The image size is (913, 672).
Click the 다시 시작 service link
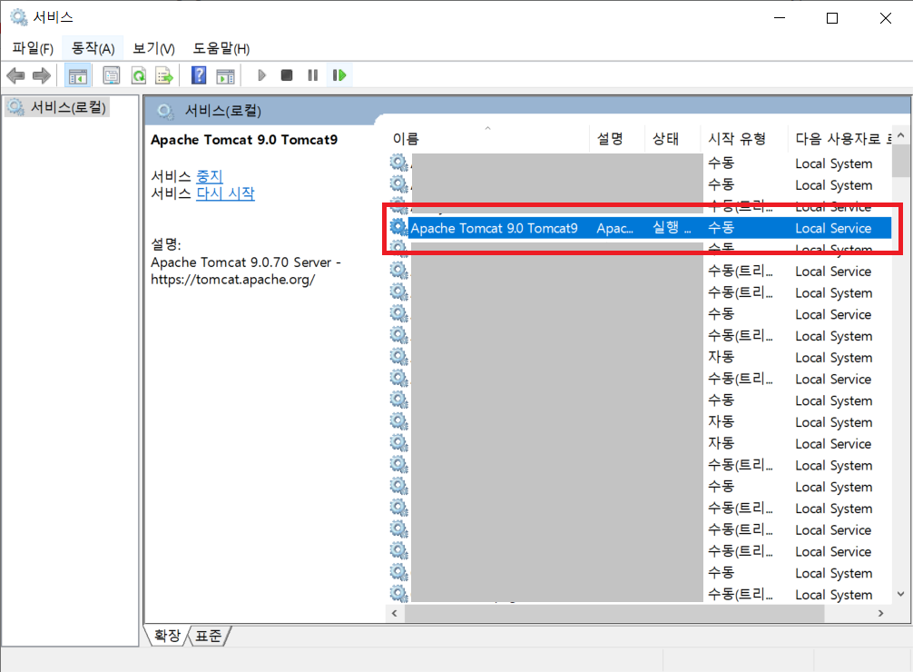click(225, 193)
